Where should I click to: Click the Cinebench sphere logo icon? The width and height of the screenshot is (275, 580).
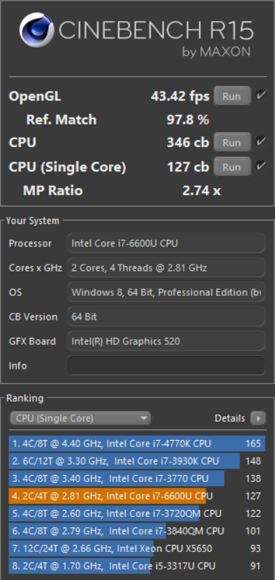point(37,30)
